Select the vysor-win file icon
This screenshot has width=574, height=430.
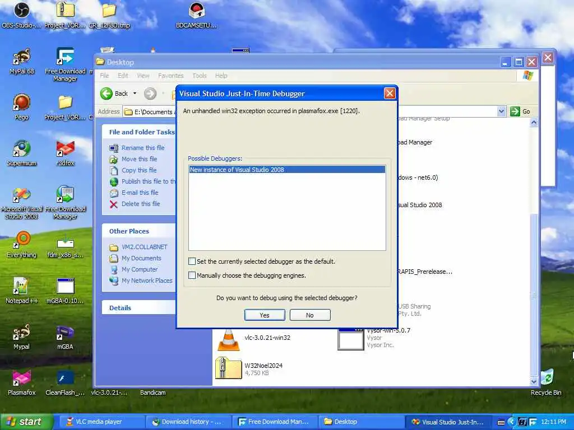pyautogui.click(x=351, y=339)
